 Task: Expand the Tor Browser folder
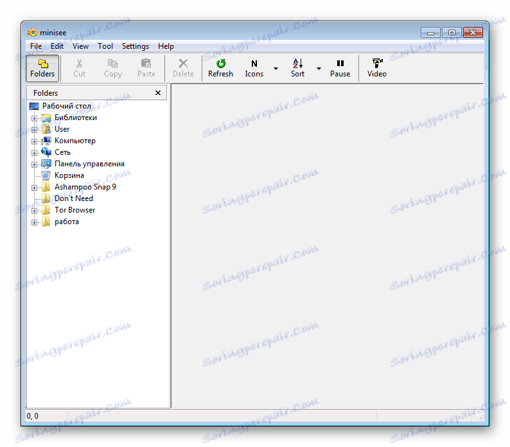pos(34,211)
